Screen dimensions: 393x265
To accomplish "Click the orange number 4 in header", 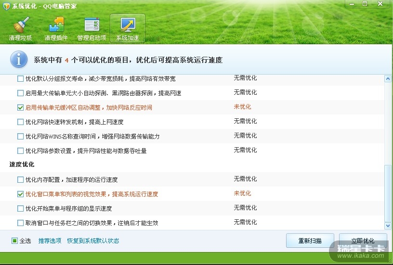I will [66, 60].
